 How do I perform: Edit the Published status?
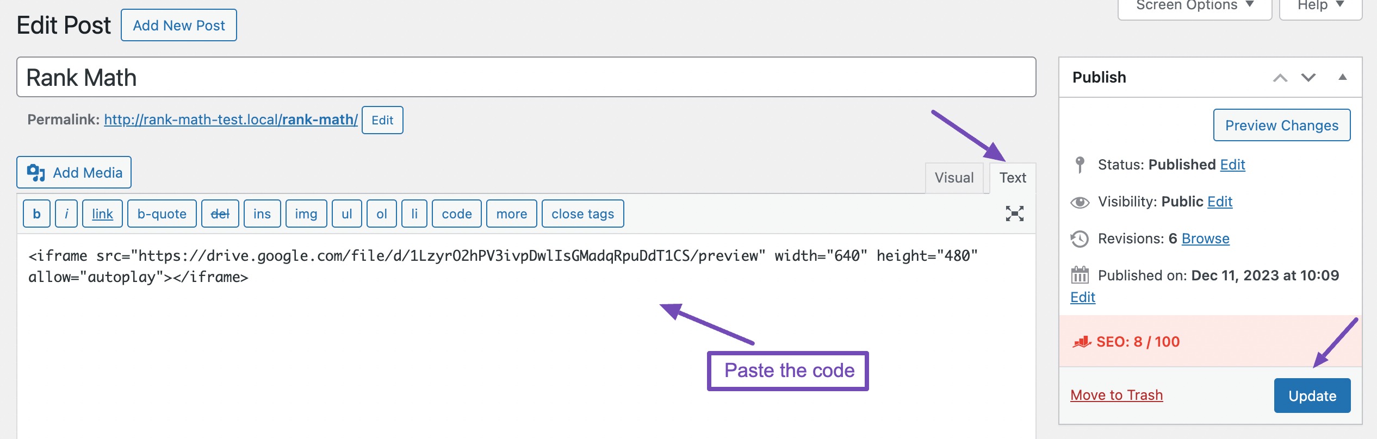[x=1232, y=165]
